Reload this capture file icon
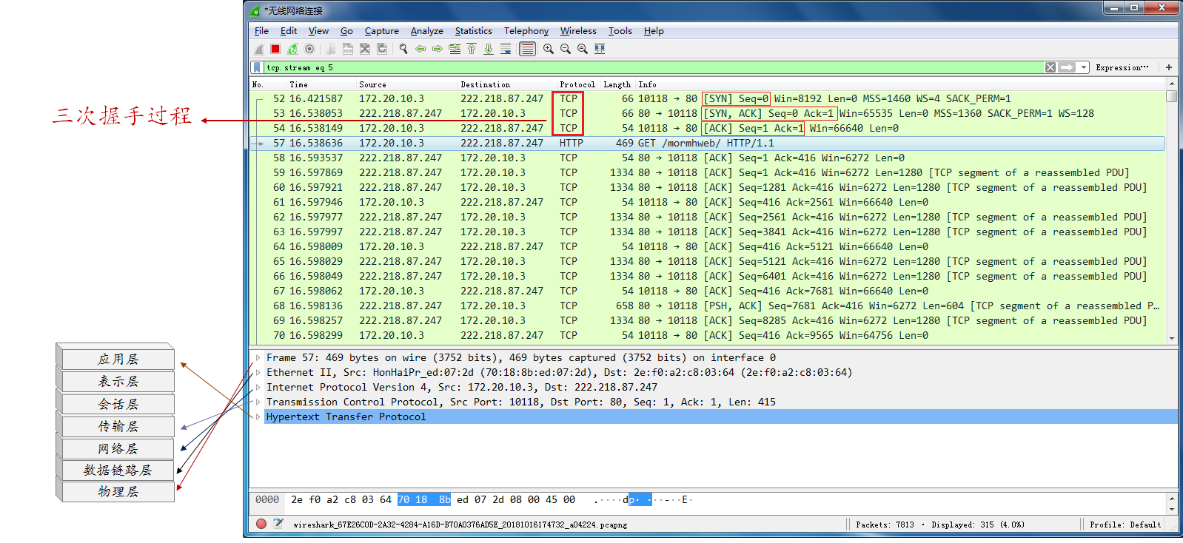This screenshot has height=543, width=1183. [x=382, y=49]
